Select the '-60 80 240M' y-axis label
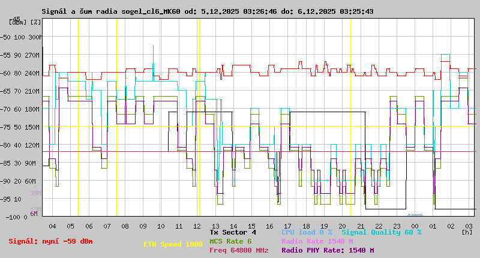This screenshot has height=258, width=480. point(21,73)
